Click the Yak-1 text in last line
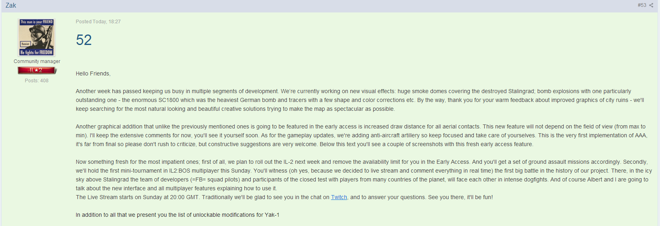The width and height of the screenshot is (660, 226). tap(272, 215)
